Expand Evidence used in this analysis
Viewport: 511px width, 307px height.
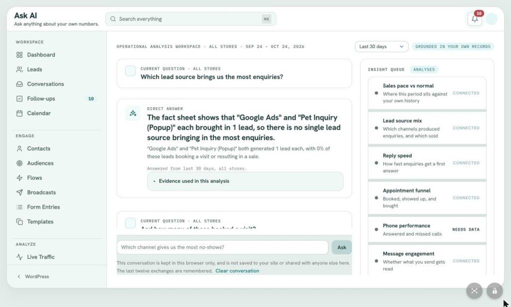click(245, 181)
